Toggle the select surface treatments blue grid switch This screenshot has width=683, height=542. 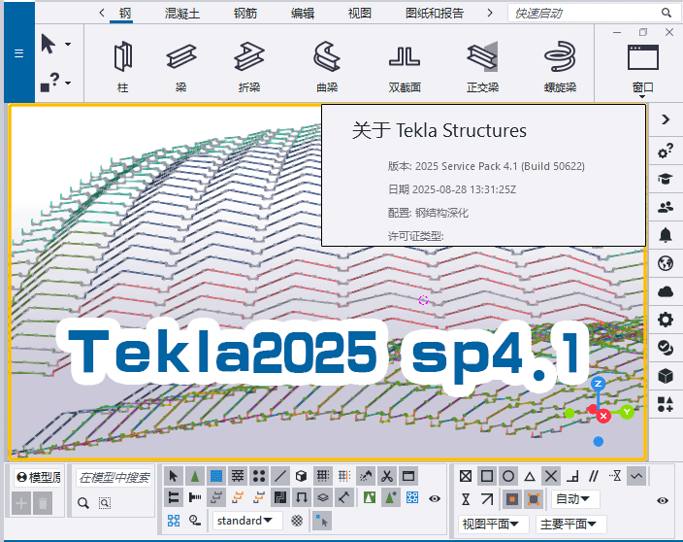point(216,476)
